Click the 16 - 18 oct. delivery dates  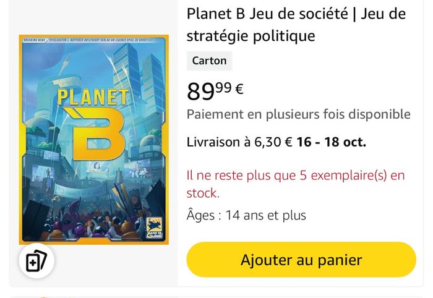coord(331,142)
